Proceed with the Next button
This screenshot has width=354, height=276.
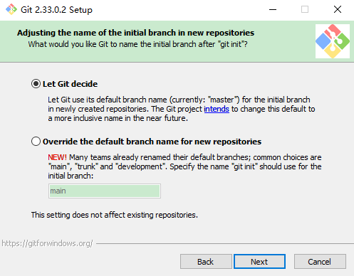pos(259,262)
